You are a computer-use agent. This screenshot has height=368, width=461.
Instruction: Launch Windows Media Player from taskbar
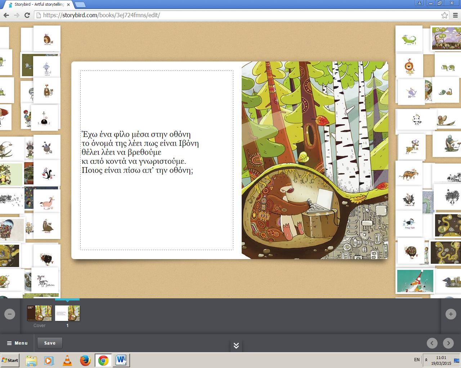click(x=49, y=360)
